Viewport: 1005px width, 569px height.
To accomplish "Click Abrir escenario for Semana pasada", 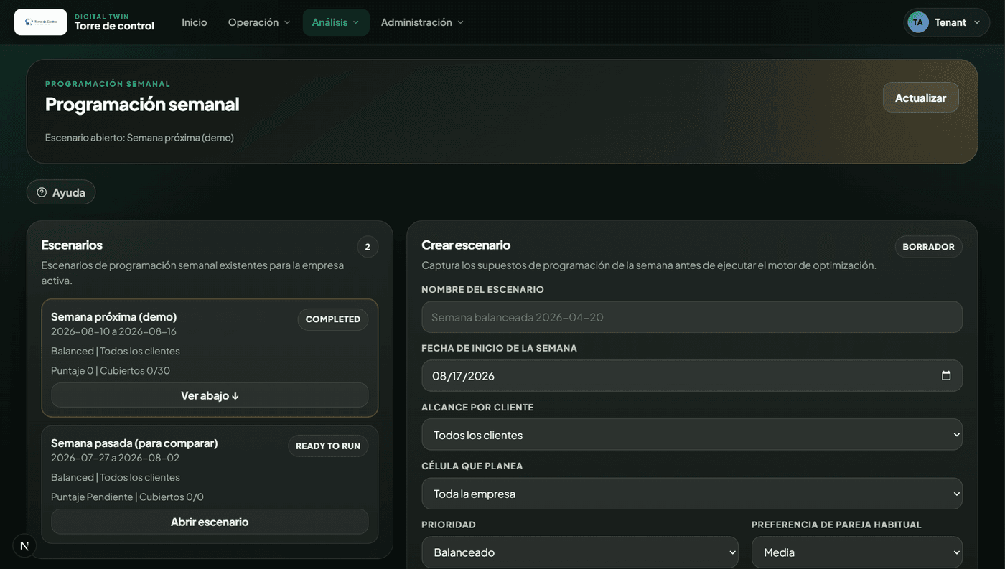I will click(x=210, y=522).
